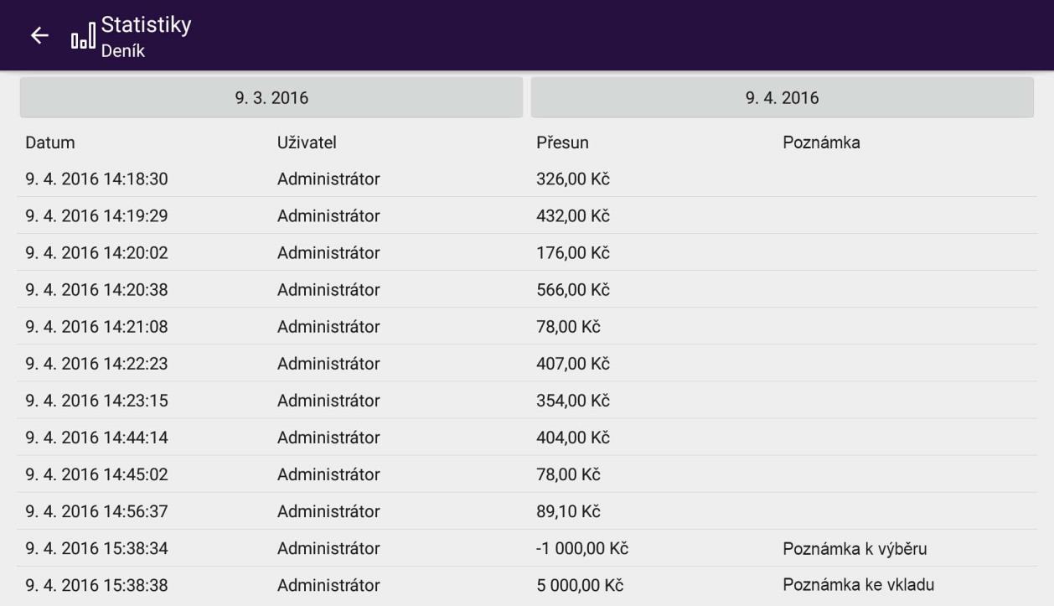The image size is (1054, 606).
Task: Click the Datum column header
Action: click(x=50, y=143)
